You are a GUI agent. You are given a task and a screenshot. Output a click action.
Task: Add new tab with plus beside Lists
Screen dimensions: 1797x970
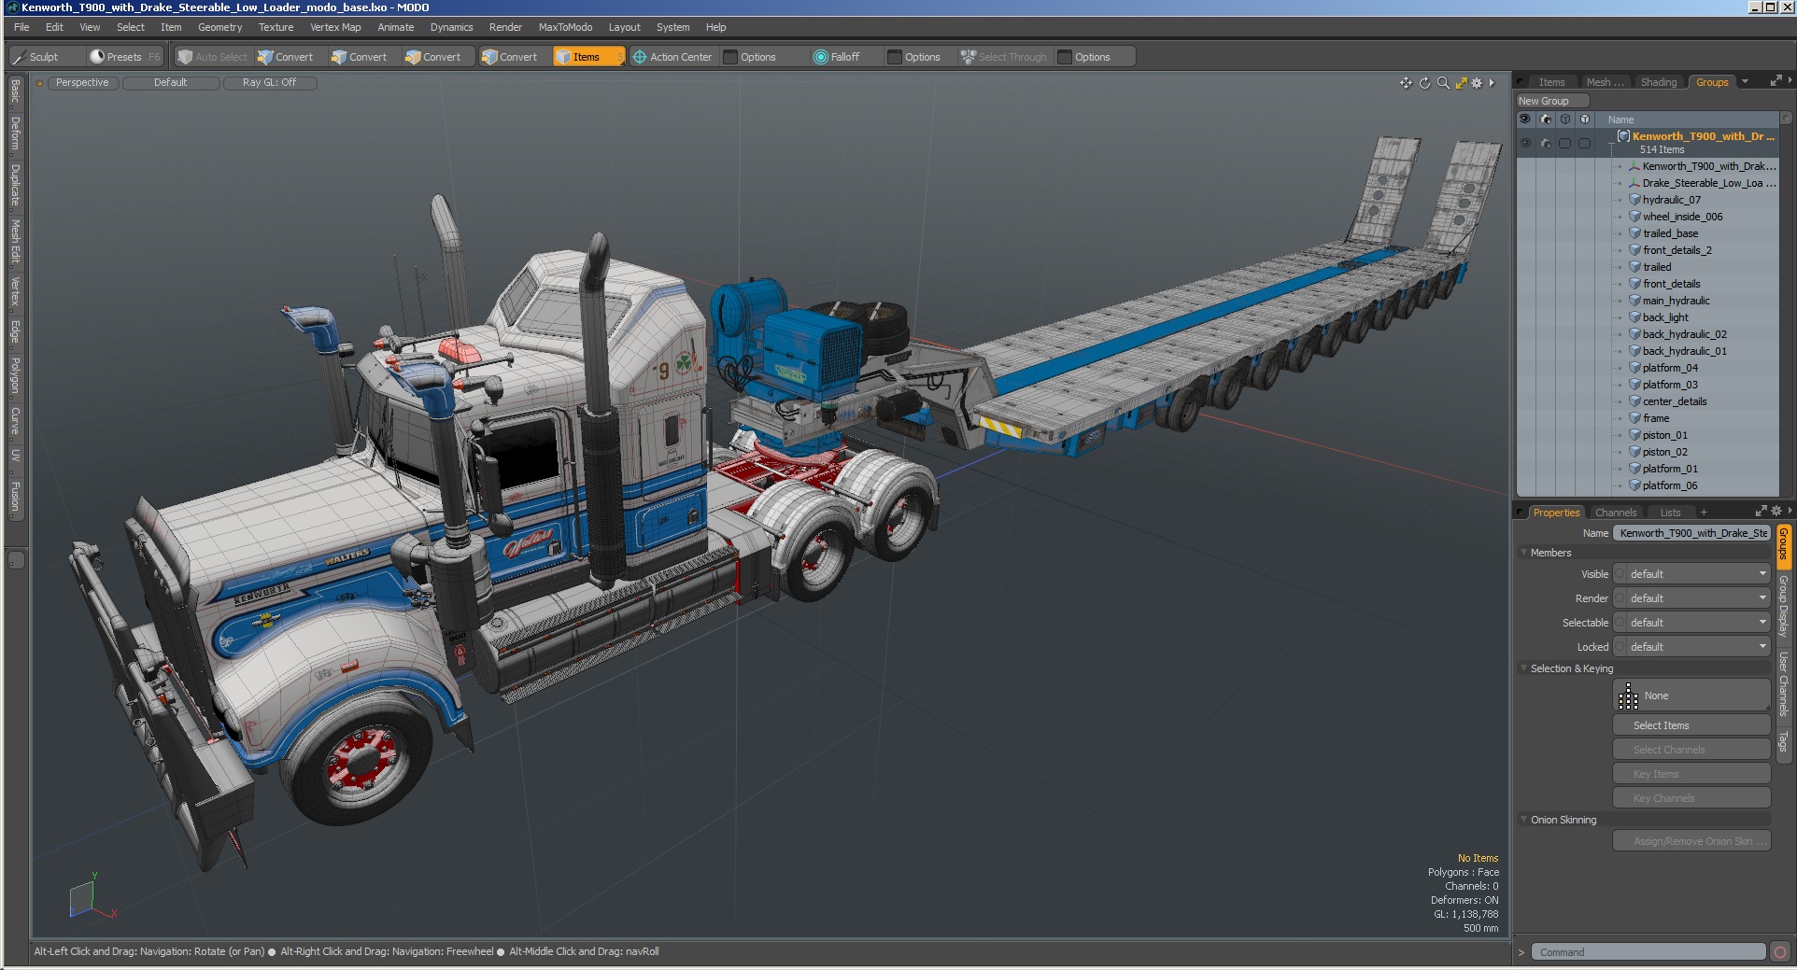pyautogui.click(x=1704, y=513)
